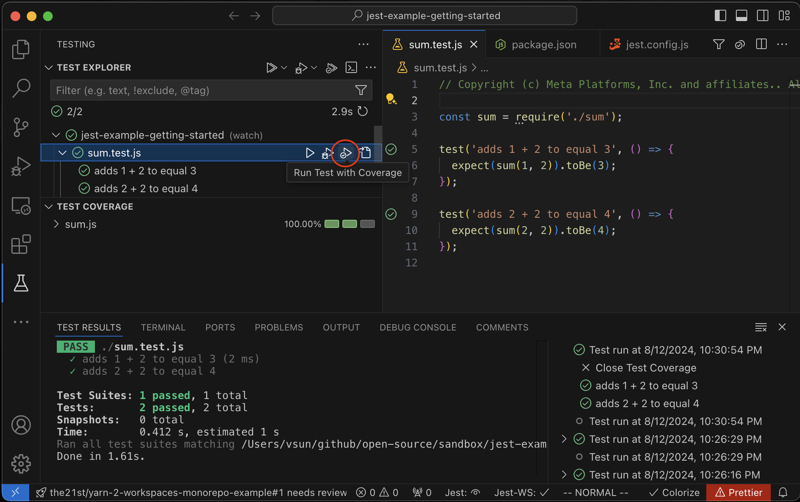Screen dimensions: 800x502
Task: Click the Prettier status bar button
Action: tap(738, 492)
